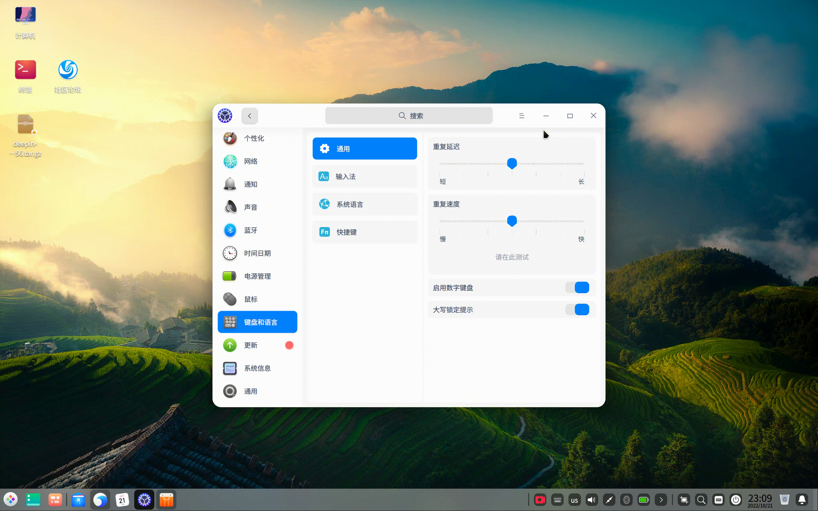Switch to the 快捷键 shortcuts section
The image size is (818, 511).
pos(365,232)
